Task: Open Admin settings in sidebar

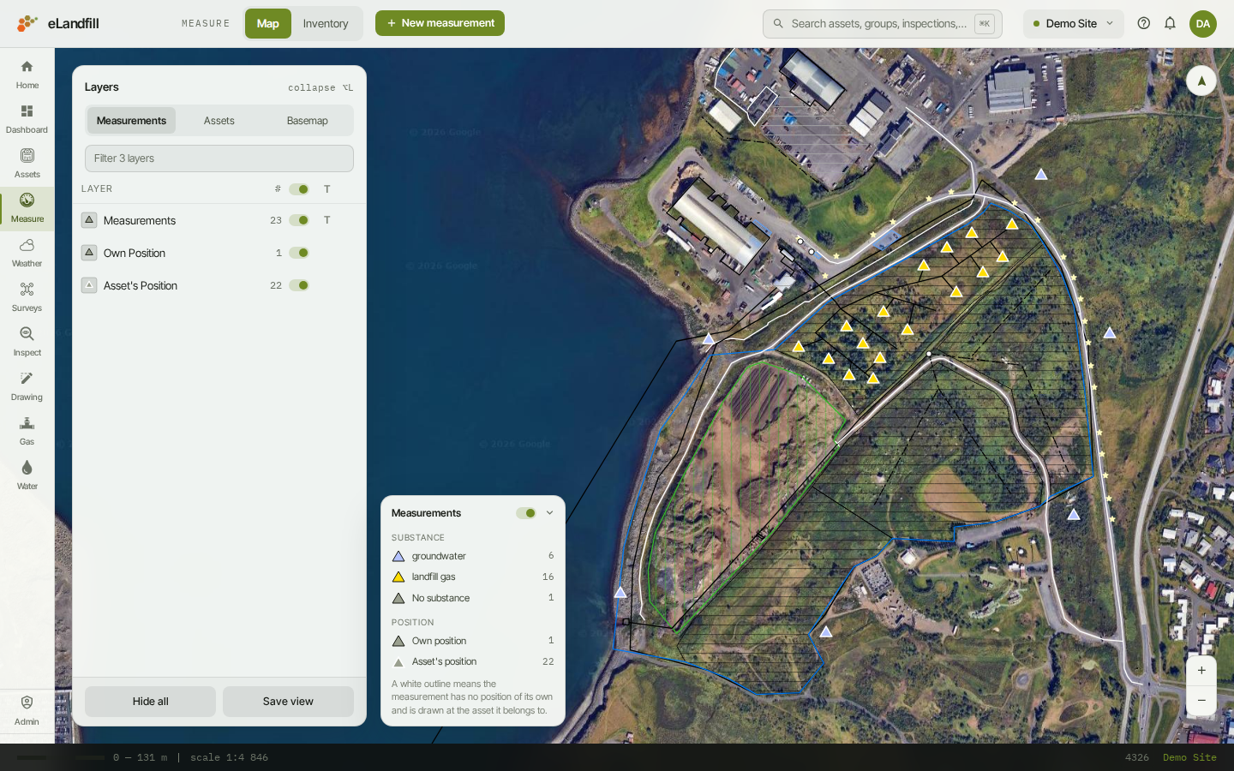Action: point(27,710)
